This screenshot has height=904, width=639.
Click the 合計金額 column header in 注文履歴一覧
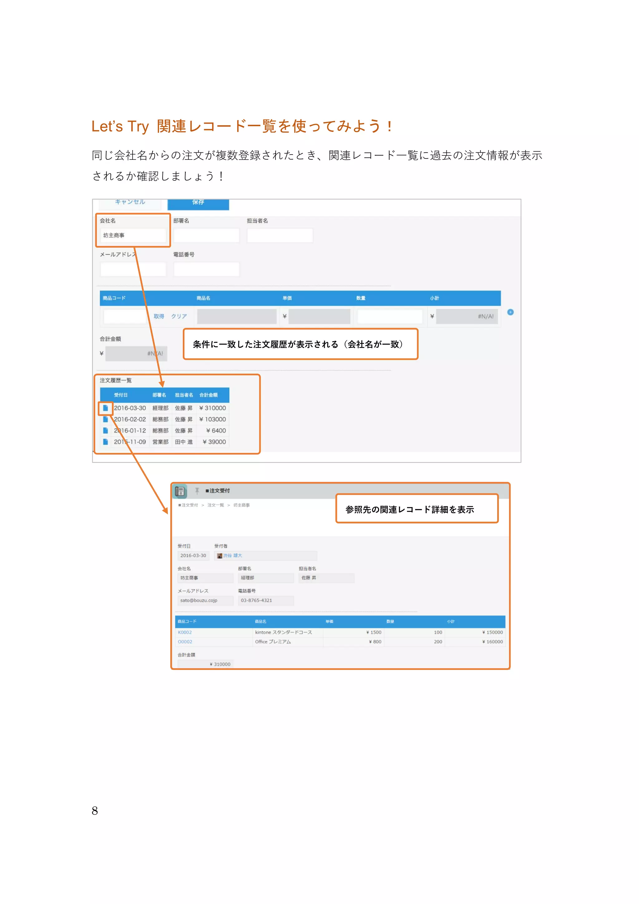pos(208,395)
